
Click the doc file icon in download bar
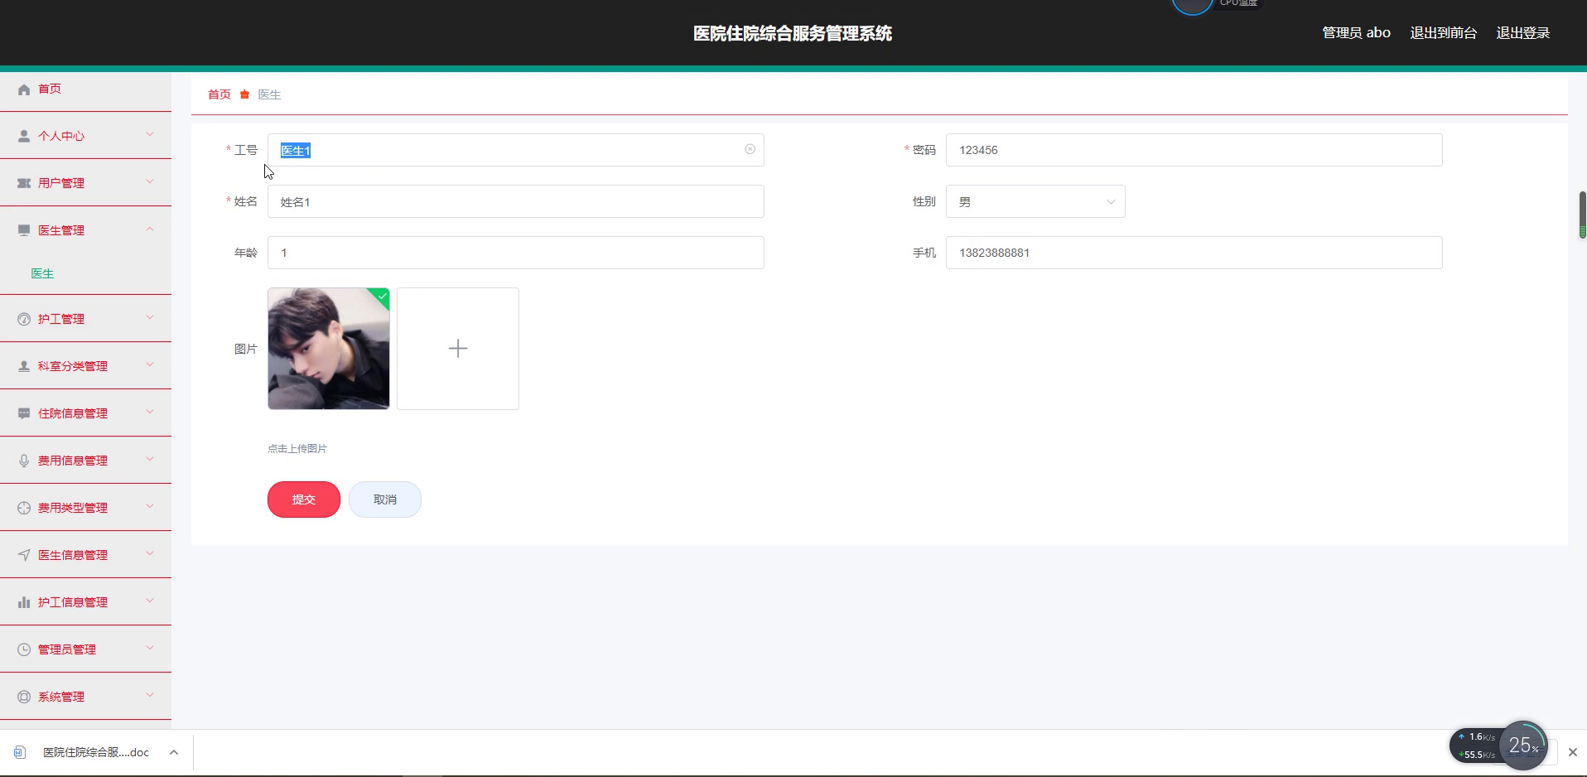point(20,752)
